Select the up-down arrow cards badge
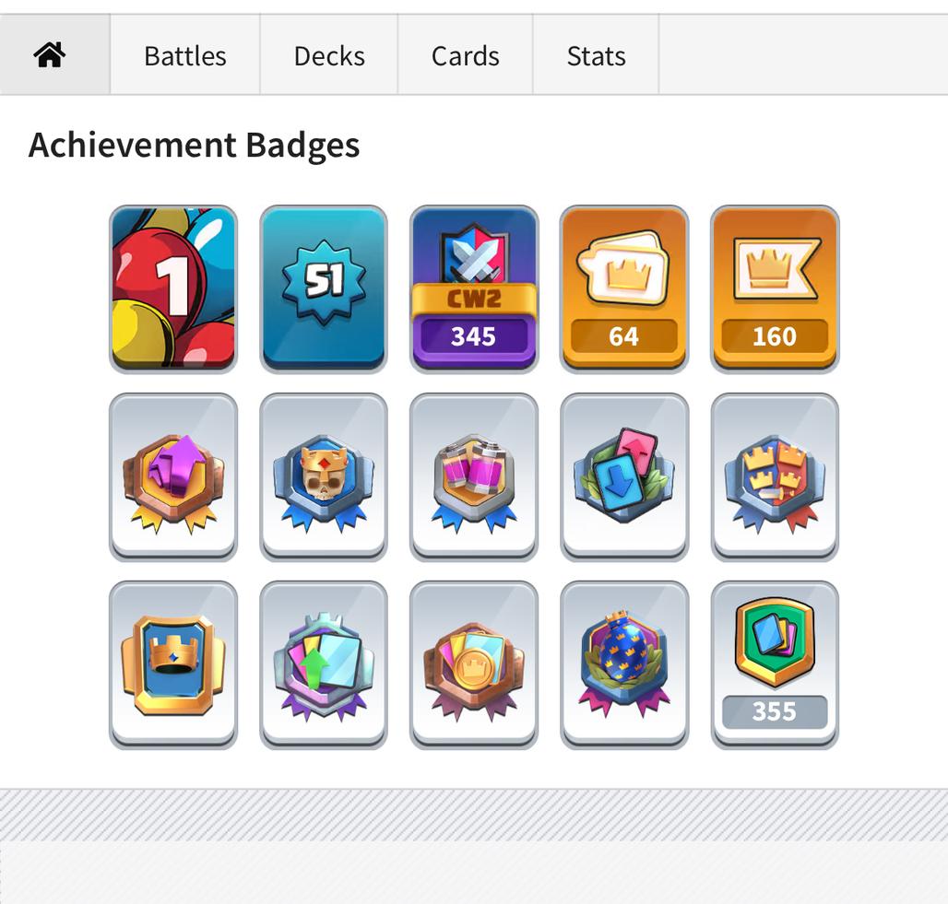948x904 pixels. click(x=624, y=476)
